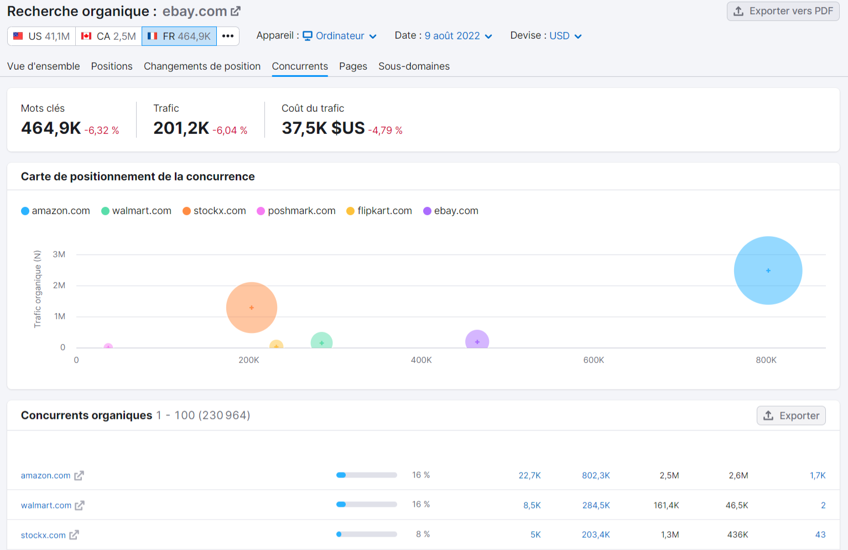848x550 pixels.
Task: Click walmart.com common keywords value 8,5K
Action: coord(532,505)
